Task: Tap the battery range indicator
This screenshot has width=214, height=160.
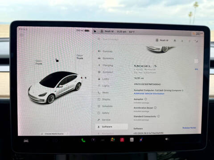Action: click(83, 31)
